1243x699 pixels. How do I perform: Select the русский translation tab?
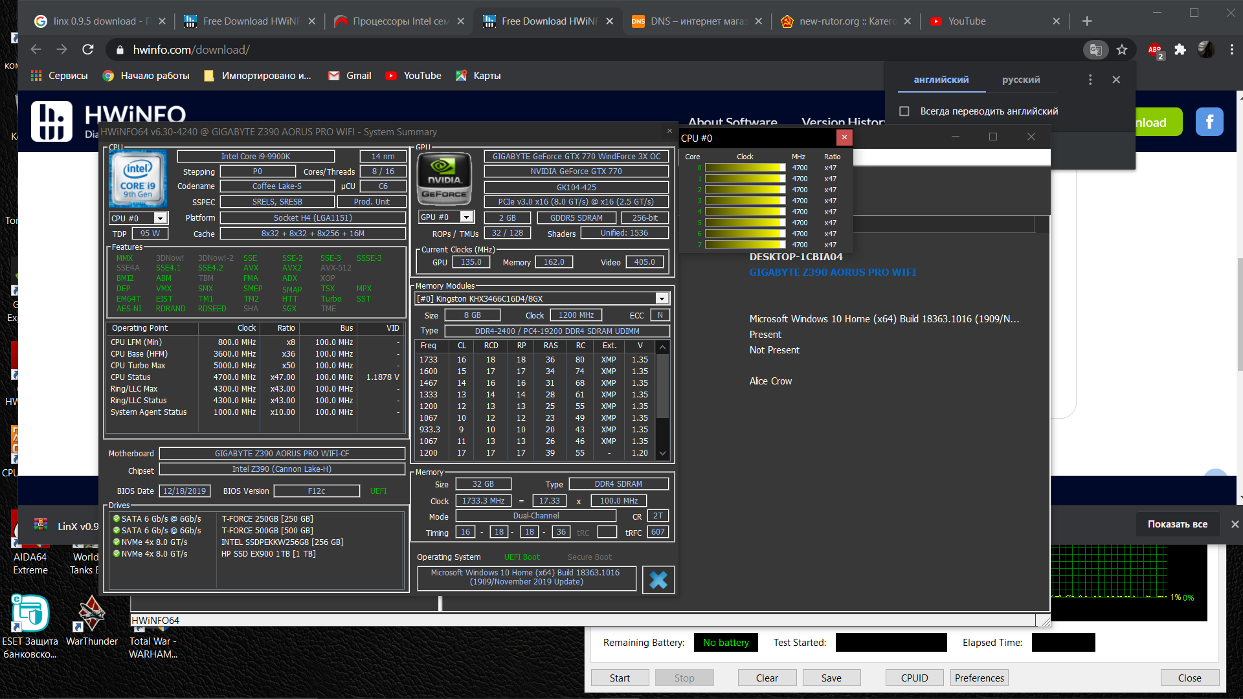pyautogui.click(x=1021, y=80)
